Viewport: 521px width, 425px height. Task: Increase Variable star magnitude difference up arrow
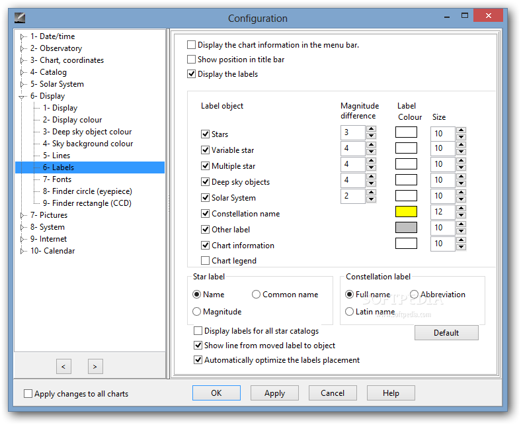click(x=371, y=145)
